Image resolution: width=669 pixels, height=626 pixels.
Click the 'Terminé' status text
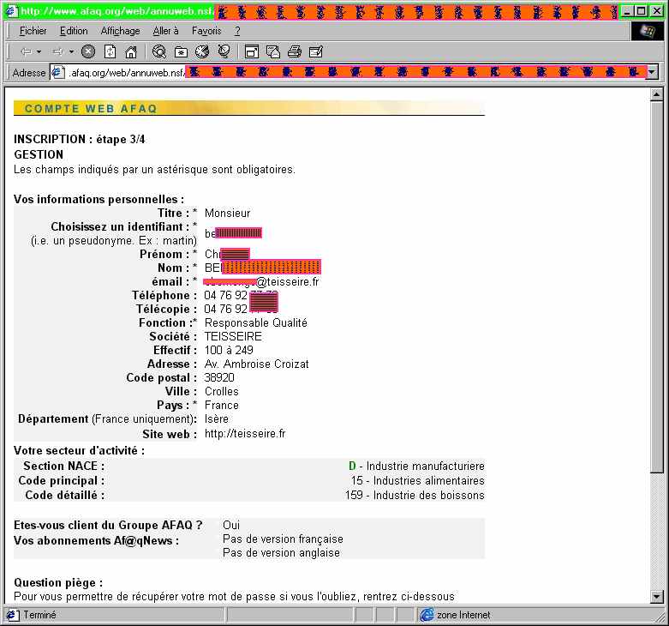coord(39,615)
